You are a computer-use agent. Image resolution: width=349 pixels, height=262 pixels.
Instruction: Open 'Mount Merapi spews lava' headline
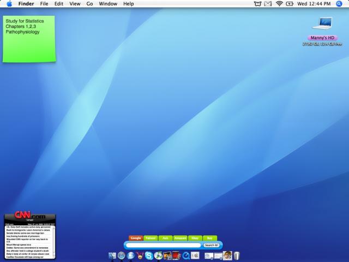[19, 245]
